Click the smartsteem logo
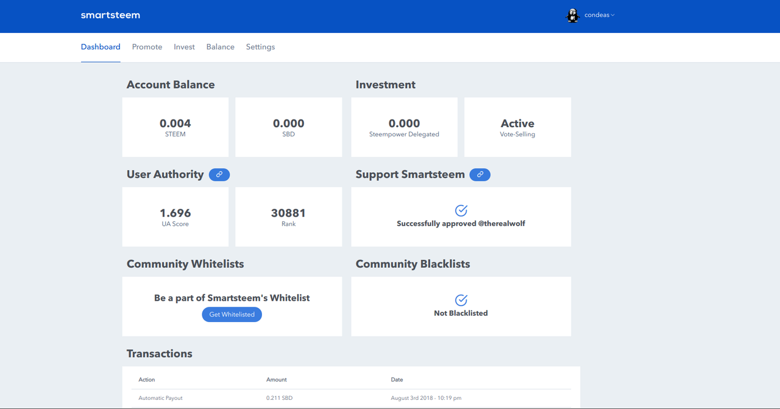The width and height of the screenshot is (780, 409). pos(110,15)
